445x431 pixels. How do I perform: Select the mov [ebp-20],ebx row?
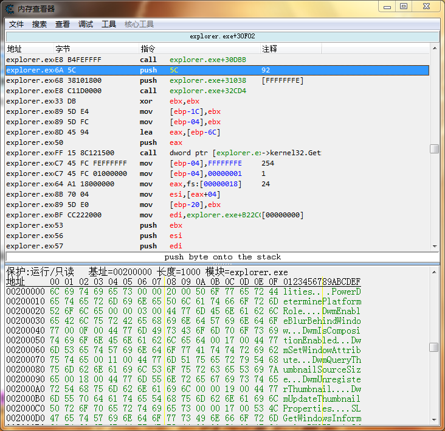[218, 205]
